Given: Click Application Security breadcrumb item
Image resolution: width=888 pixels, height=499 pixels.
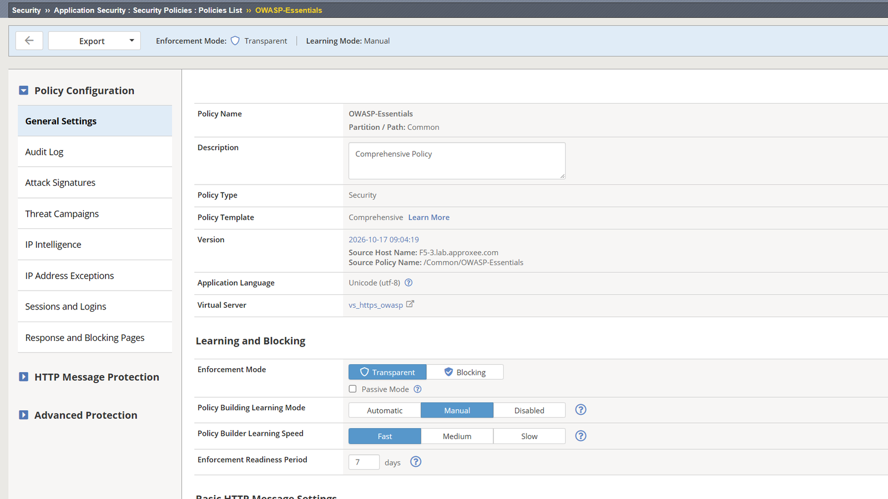Looking at the screenshot, I should pyautogui.click(x=90, y=10).
